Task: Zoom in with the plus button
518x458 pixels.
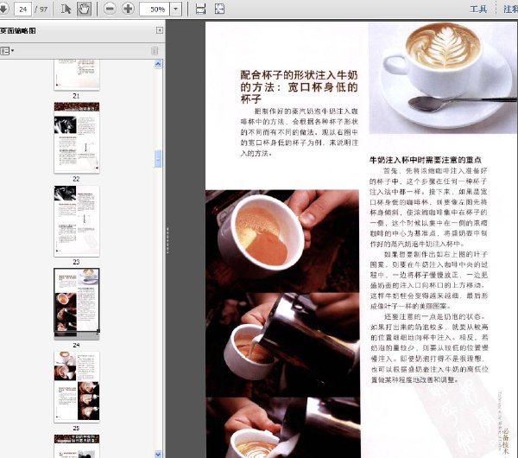Action: pyautogui.click(x=128, y=9)
